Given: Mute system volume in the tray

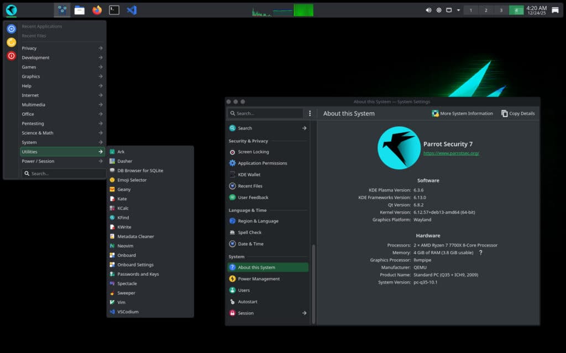Looking at the screenshot, I should coord(428,9).
